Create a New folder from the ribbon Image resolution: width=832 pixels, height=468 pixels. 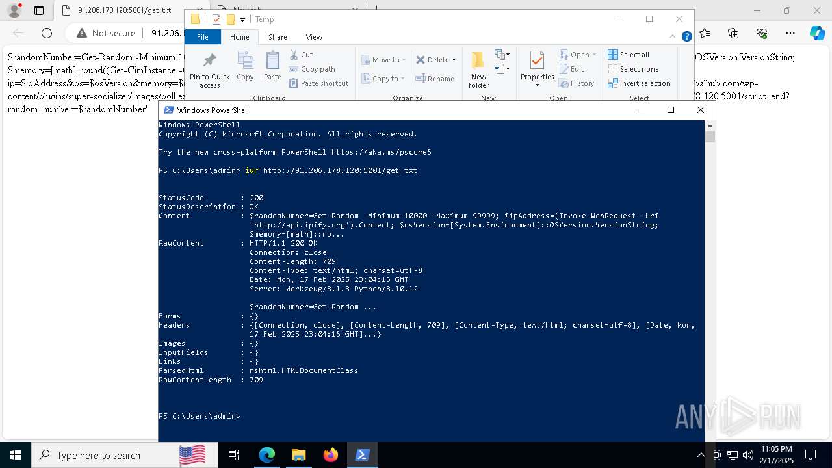point(478,70)
